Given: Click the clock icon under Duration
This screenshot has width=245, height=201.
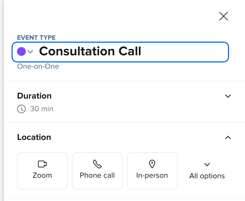Looking at the screenshot, I should click(x=21, y=109).
